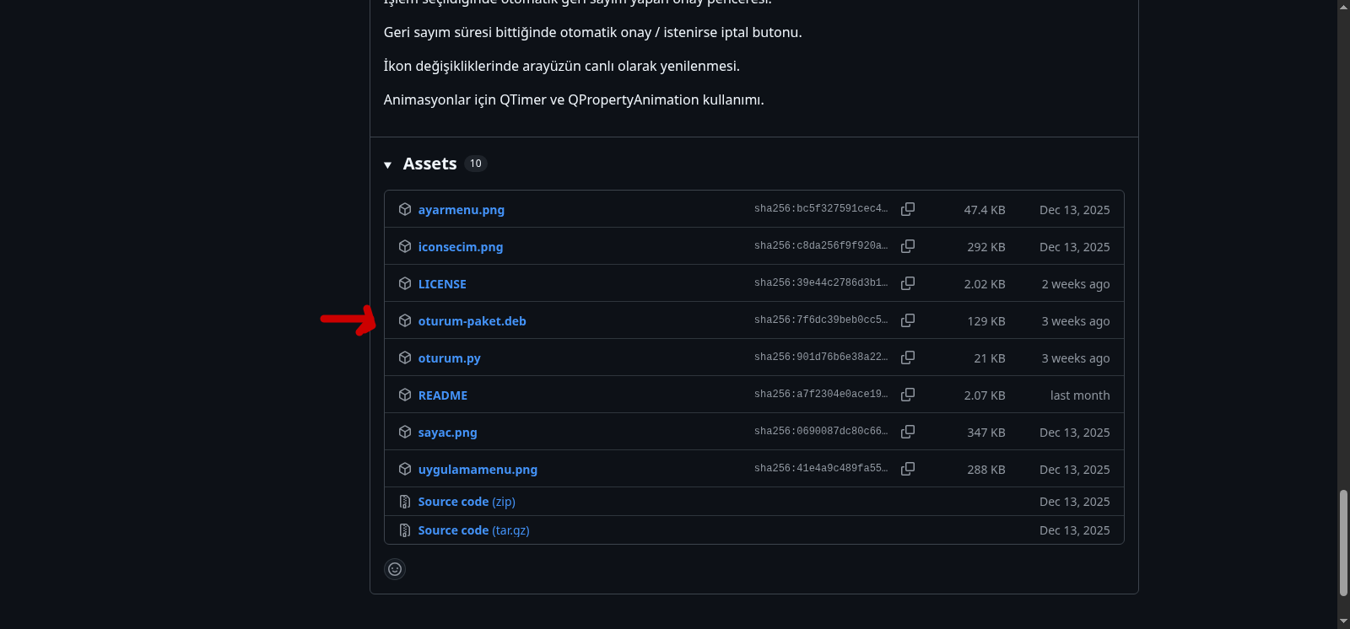Screen dimensions: 1350x629
Task: Click the scrollbar down arrow
Action: click(x=1343, y=621)
